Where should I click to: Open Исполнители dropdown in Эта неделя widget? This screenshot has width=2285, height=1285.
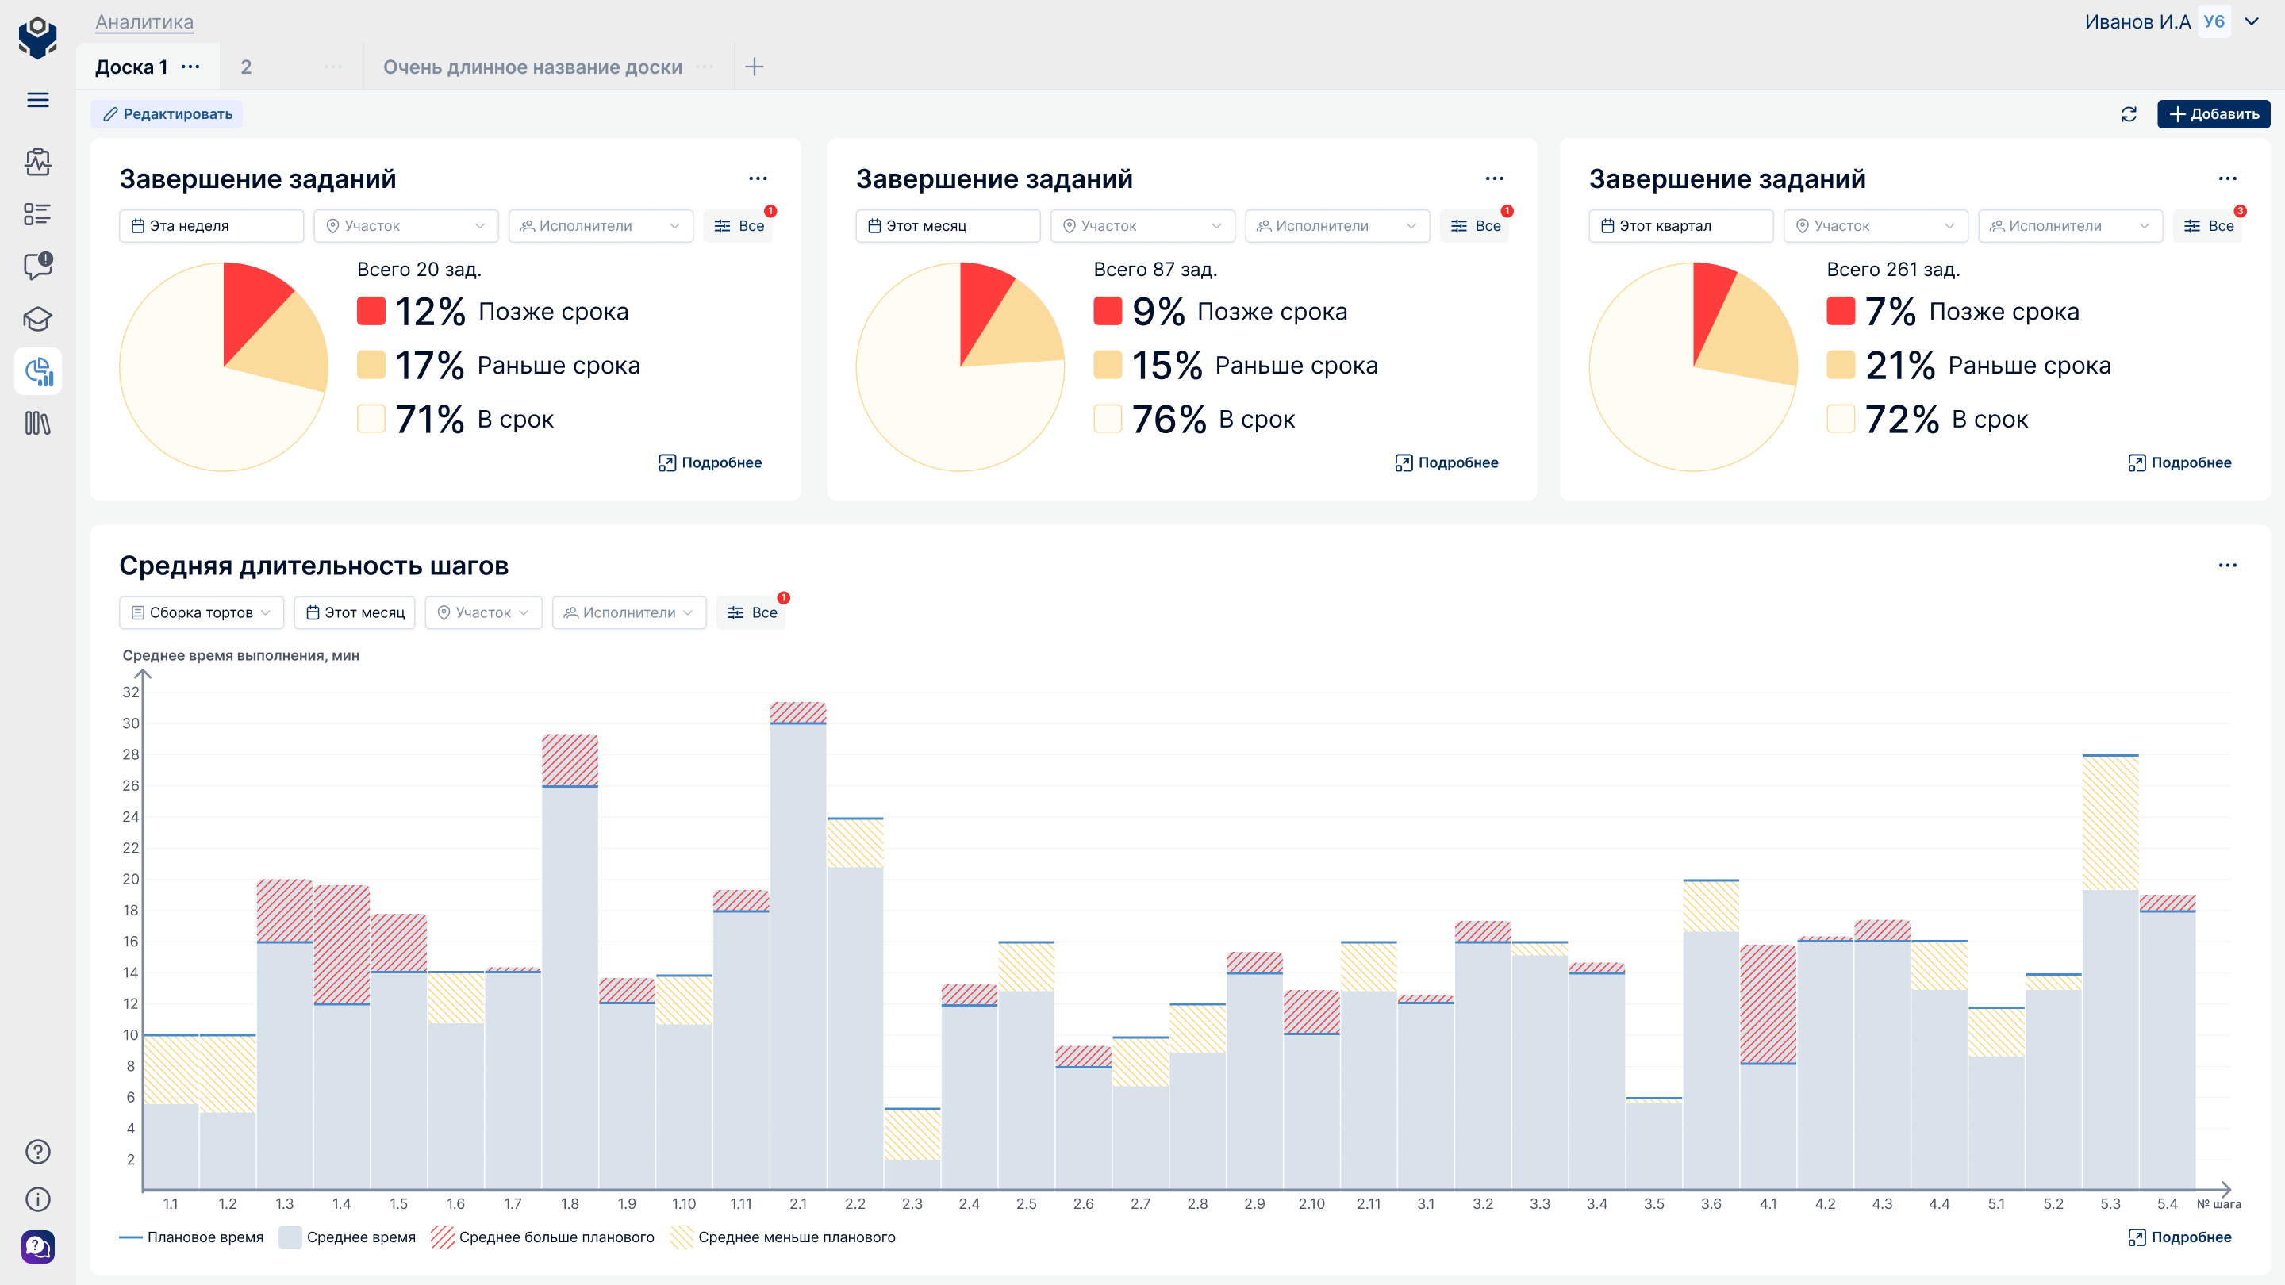point(601,226)
